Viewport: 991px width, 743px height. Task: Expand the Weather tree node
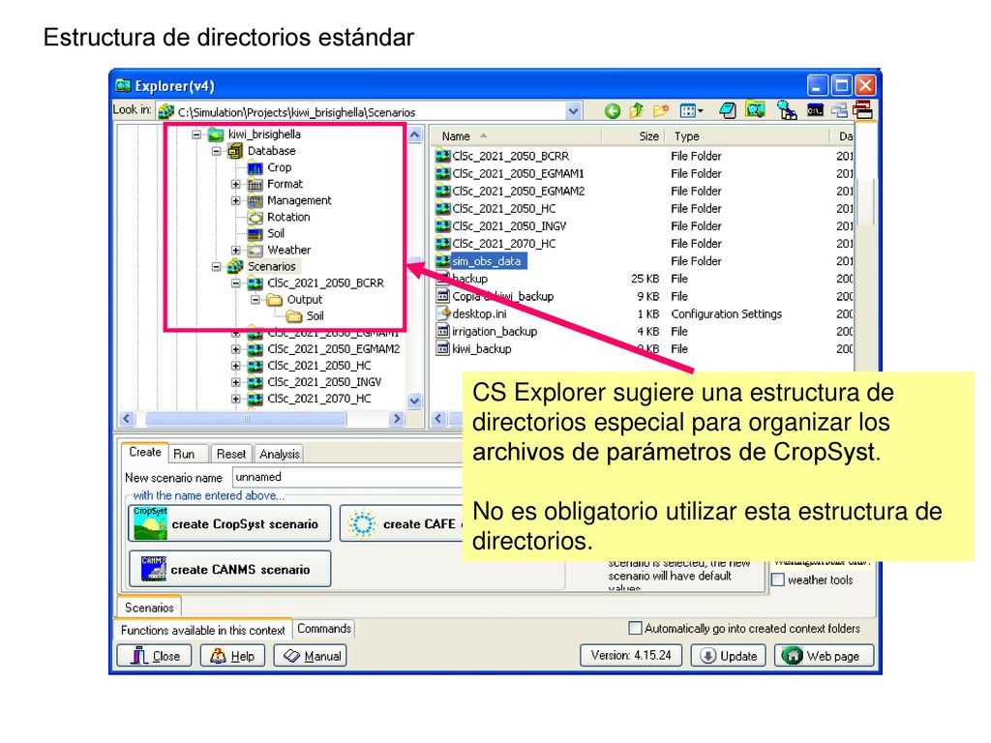tap(236, 251)
